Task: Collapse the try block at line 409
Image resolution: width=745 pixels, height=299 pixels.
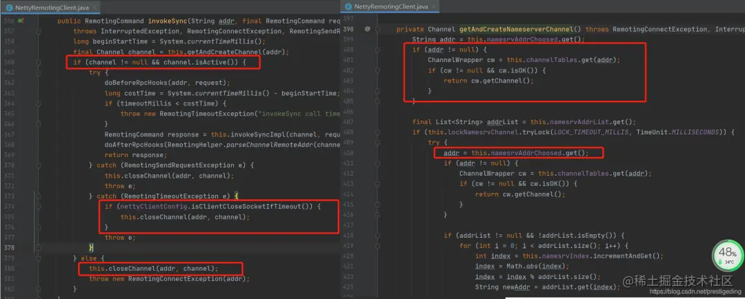Action: tap(378, 143)
